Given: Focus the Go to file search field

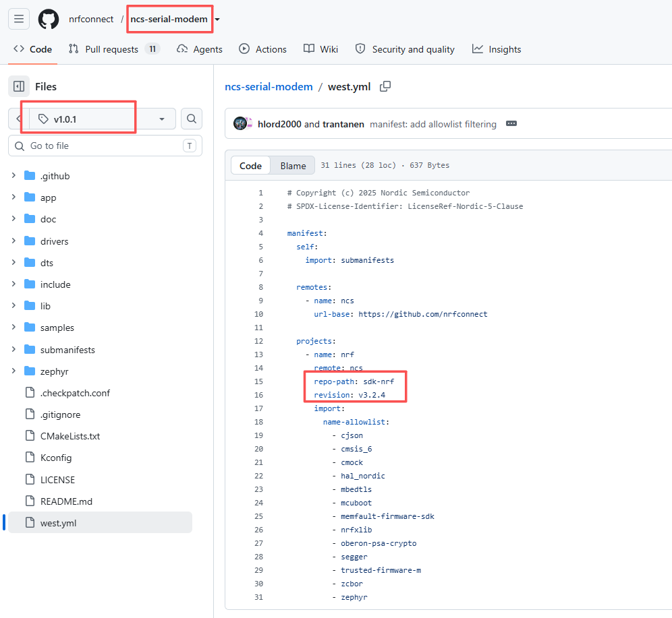Looking at the screenshot, I should (x=105, y=146).
